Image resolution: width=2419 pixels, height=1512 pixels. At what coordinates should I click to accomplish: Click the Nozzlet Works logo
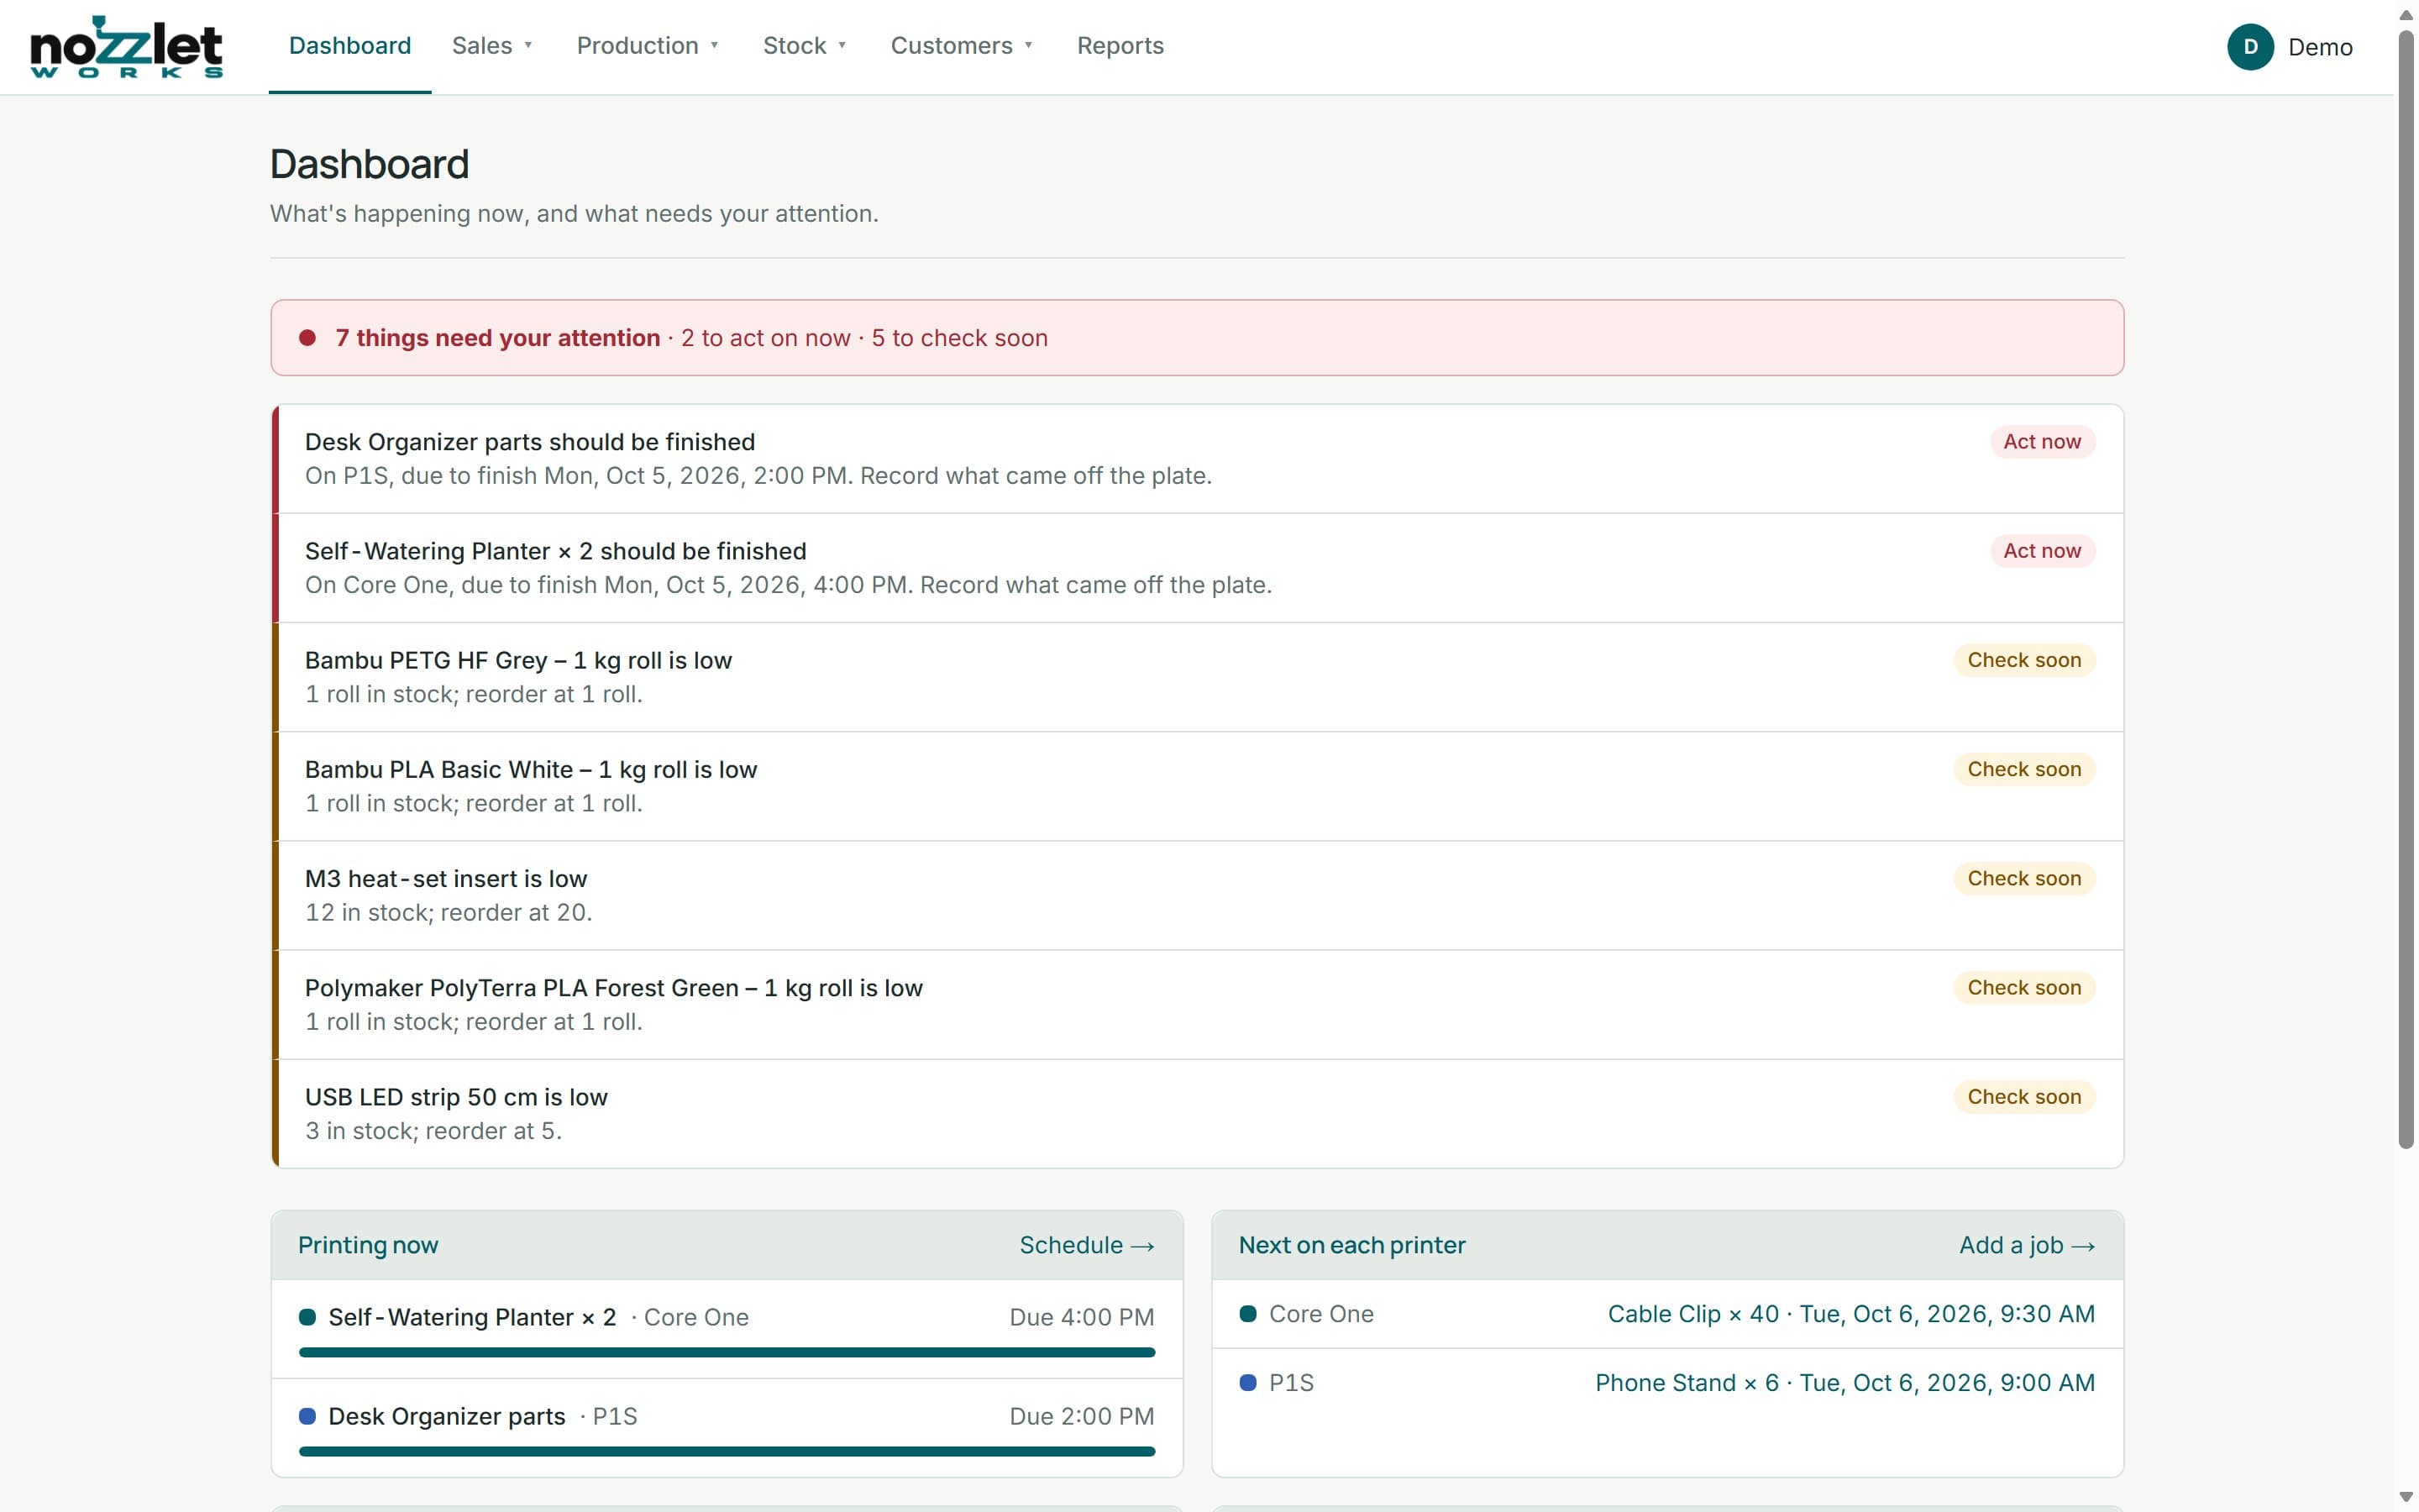(127, 47)
